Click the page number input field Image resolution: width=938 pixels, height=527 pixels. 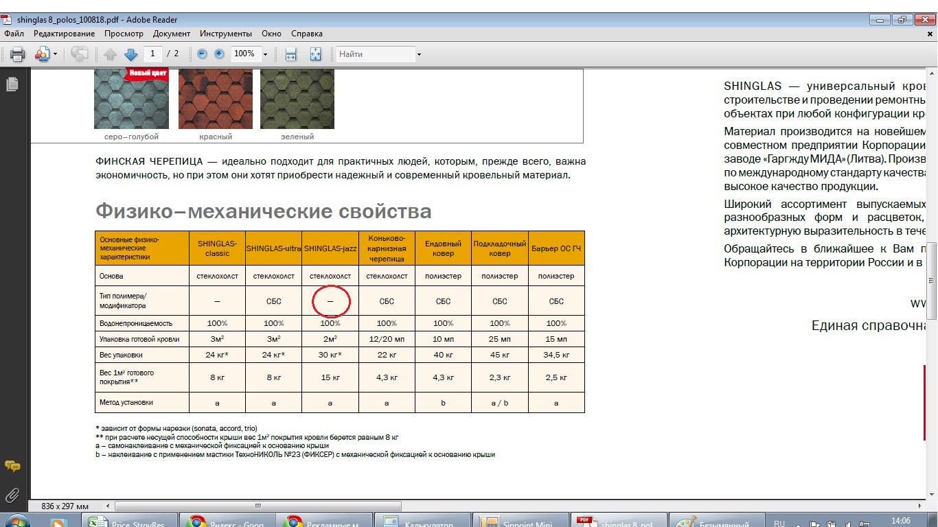152,54
